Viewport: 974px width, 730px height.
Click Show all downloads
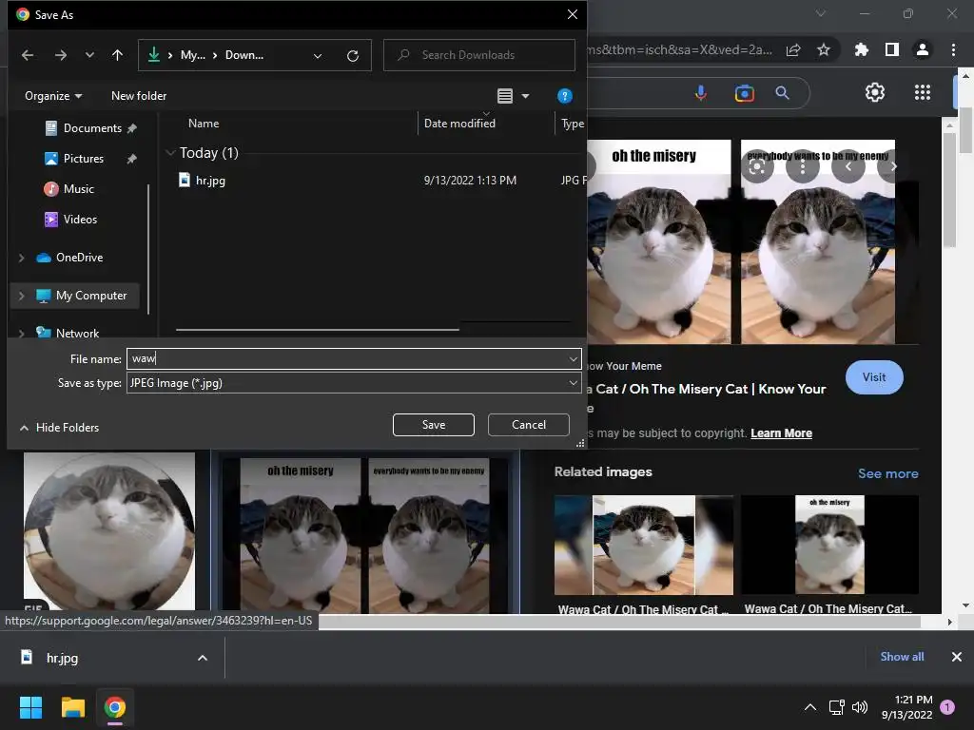pyautogui.click(x=902, y=657)
